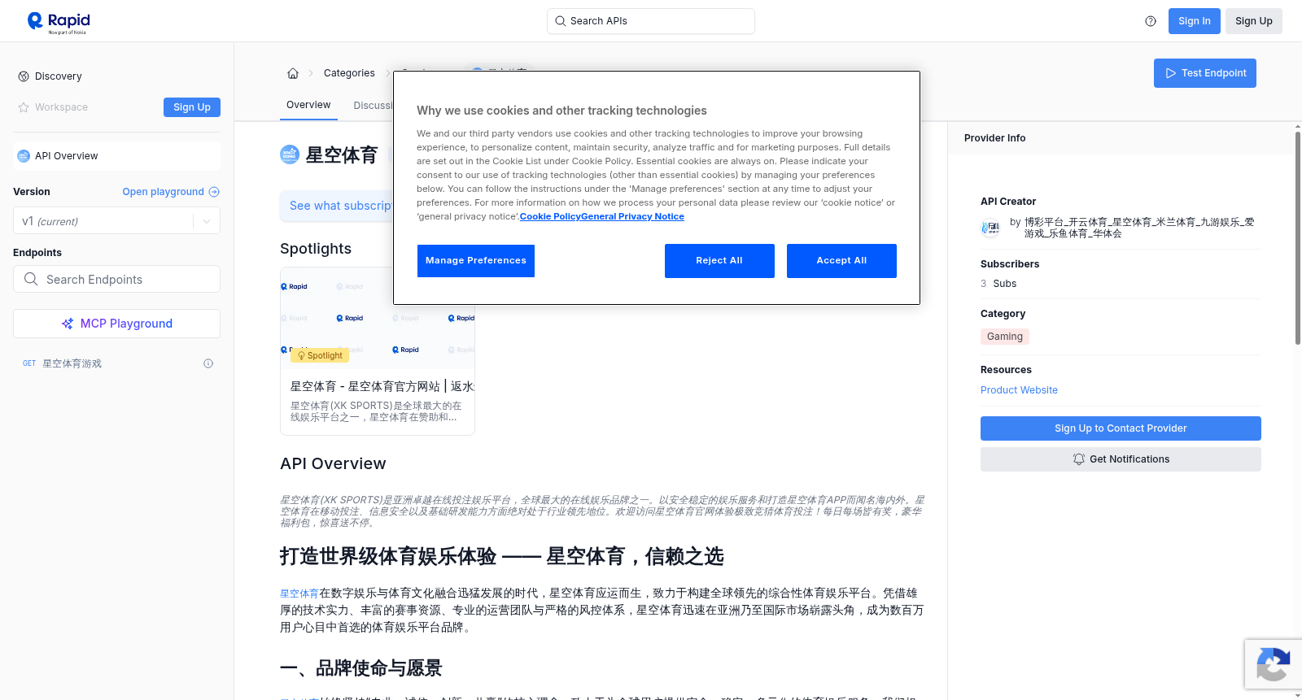1302x700 pixels.
Task: Click Get Notifications button
Action: (1121, 459)
